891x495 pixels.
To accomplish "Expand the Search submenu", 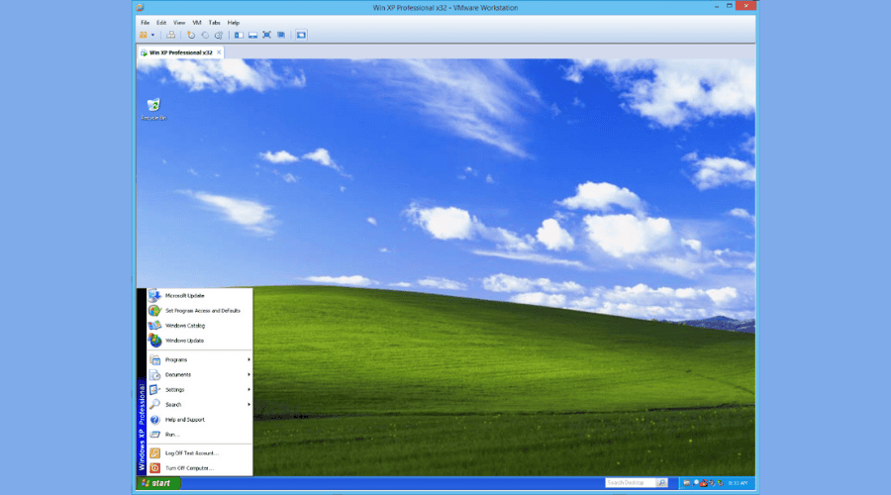I will tap(199, 405).
